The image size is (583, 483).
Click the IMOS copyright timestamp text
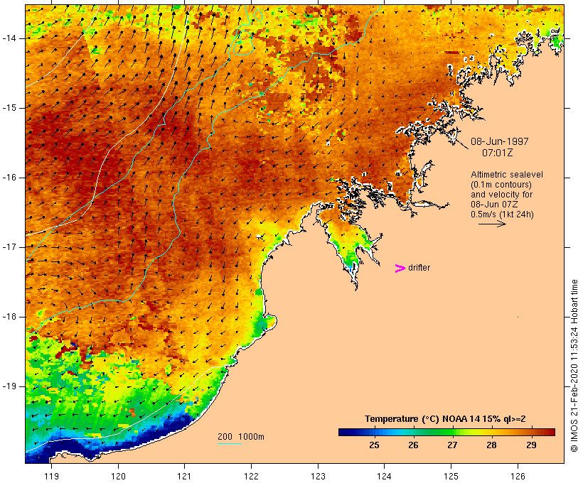574,366
